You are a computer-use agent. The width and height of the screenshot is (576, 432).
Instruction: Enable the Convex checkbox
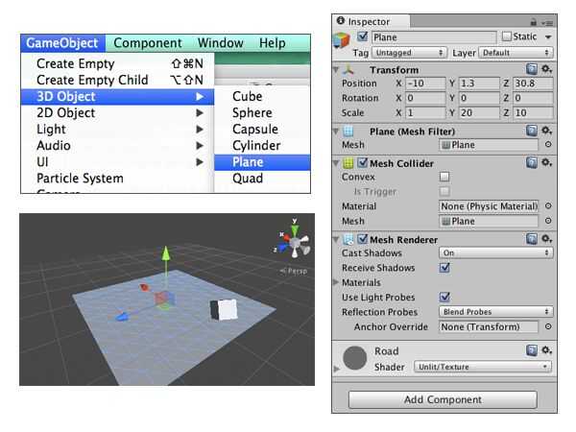[x=444, y=177]
